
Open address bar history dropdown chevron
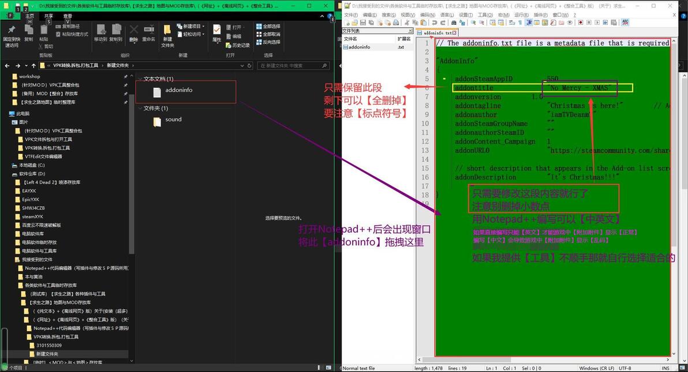pos(242,66)
